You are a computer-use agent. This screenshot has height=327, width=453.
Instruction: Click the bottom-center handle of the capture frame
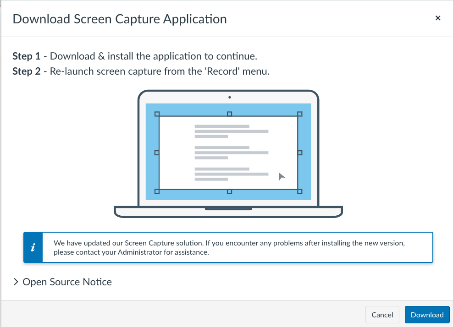(x=229, y=191)
